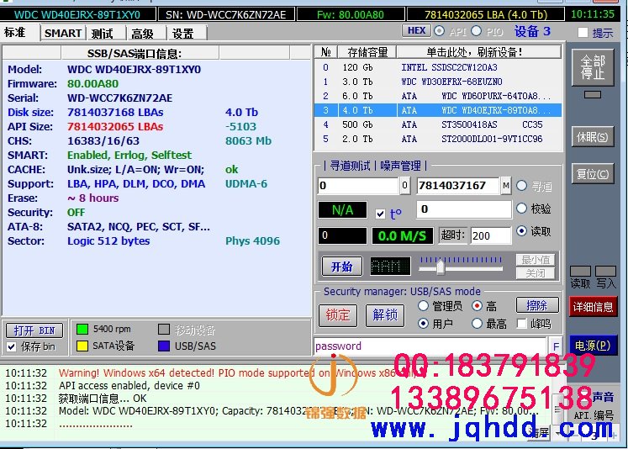Screen dimensions: 628x449
Task: Click the 电源(P) button
Action: coord(593,346)
